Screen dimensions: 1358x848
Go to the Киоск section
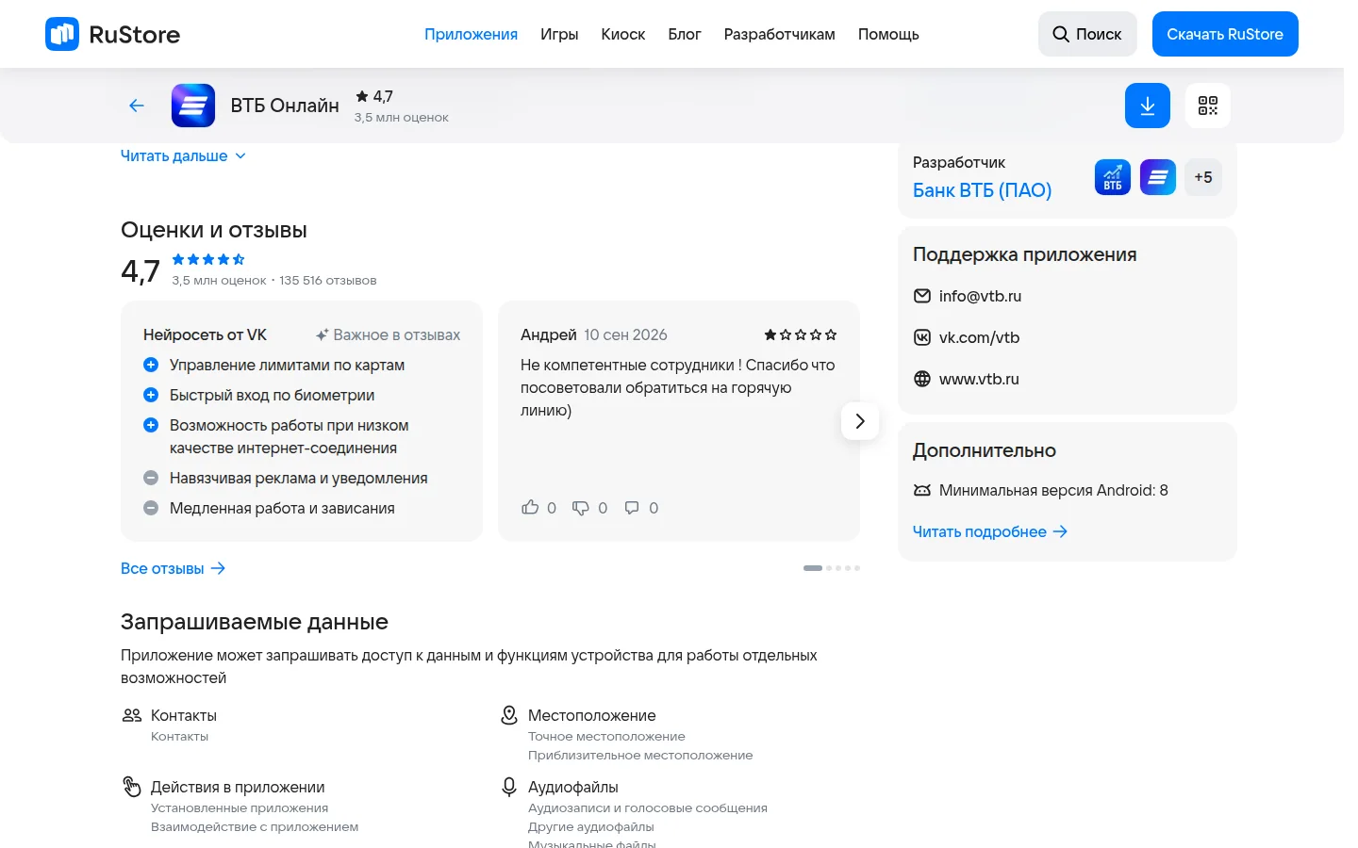(x=623, y=34)
